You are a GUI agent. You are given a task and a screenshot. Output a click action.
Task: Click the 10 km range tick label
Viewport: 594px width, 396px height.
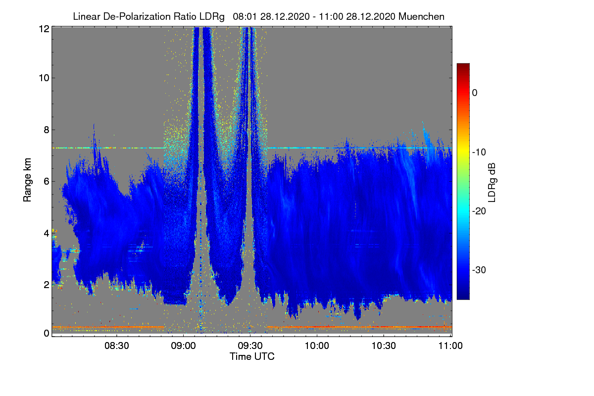point(43,78)
